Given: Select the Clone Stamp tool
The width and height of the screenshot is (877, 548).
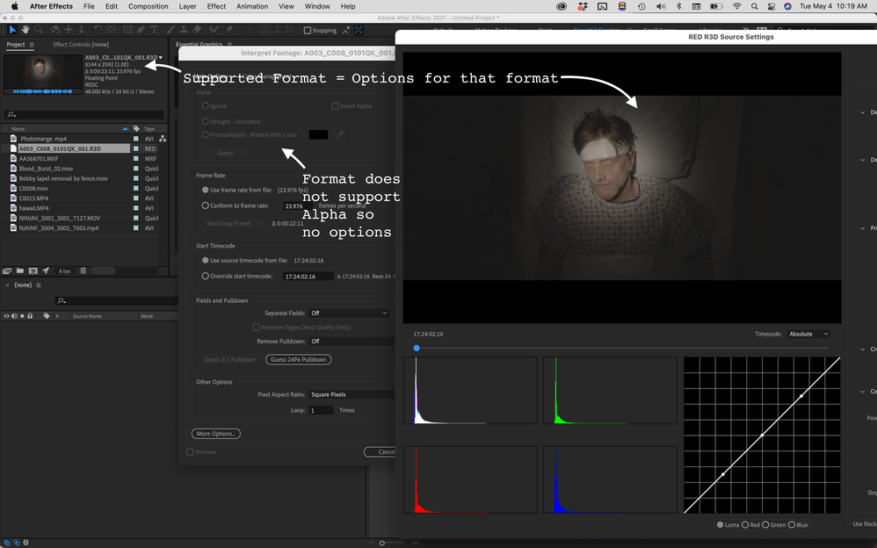Looking at the screenshot, I should pyautogui.click(x=184, y=30).
